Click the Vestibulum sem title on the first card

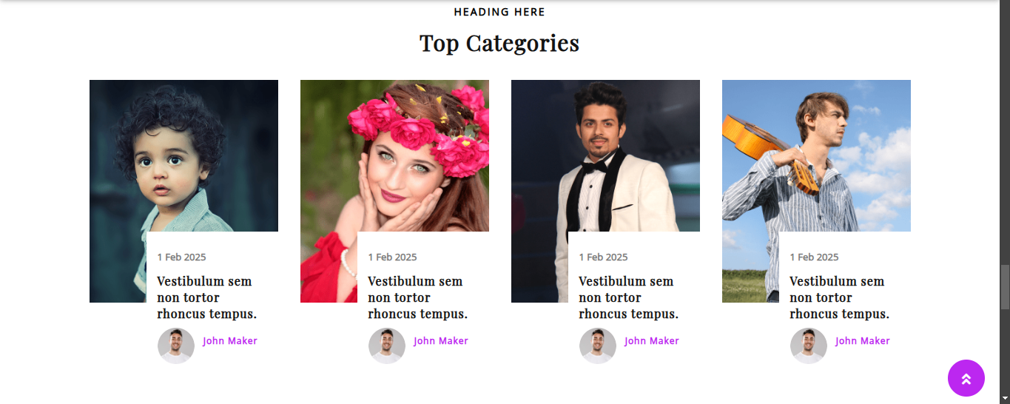206,297
